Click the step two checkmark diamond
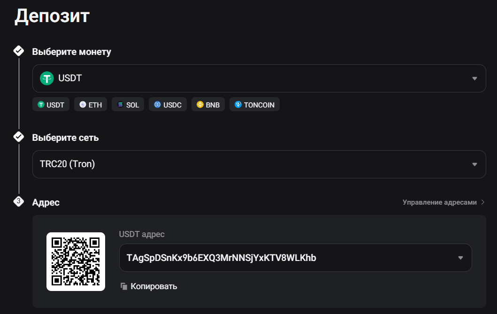This screenshot has height=314, width=497. pyautogui.click(x=19, y=137)
